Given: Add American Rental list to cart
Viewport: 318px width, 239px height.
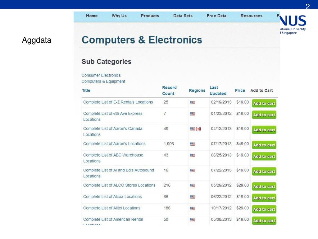Looking at the screenshot, I should coord(264,221).
